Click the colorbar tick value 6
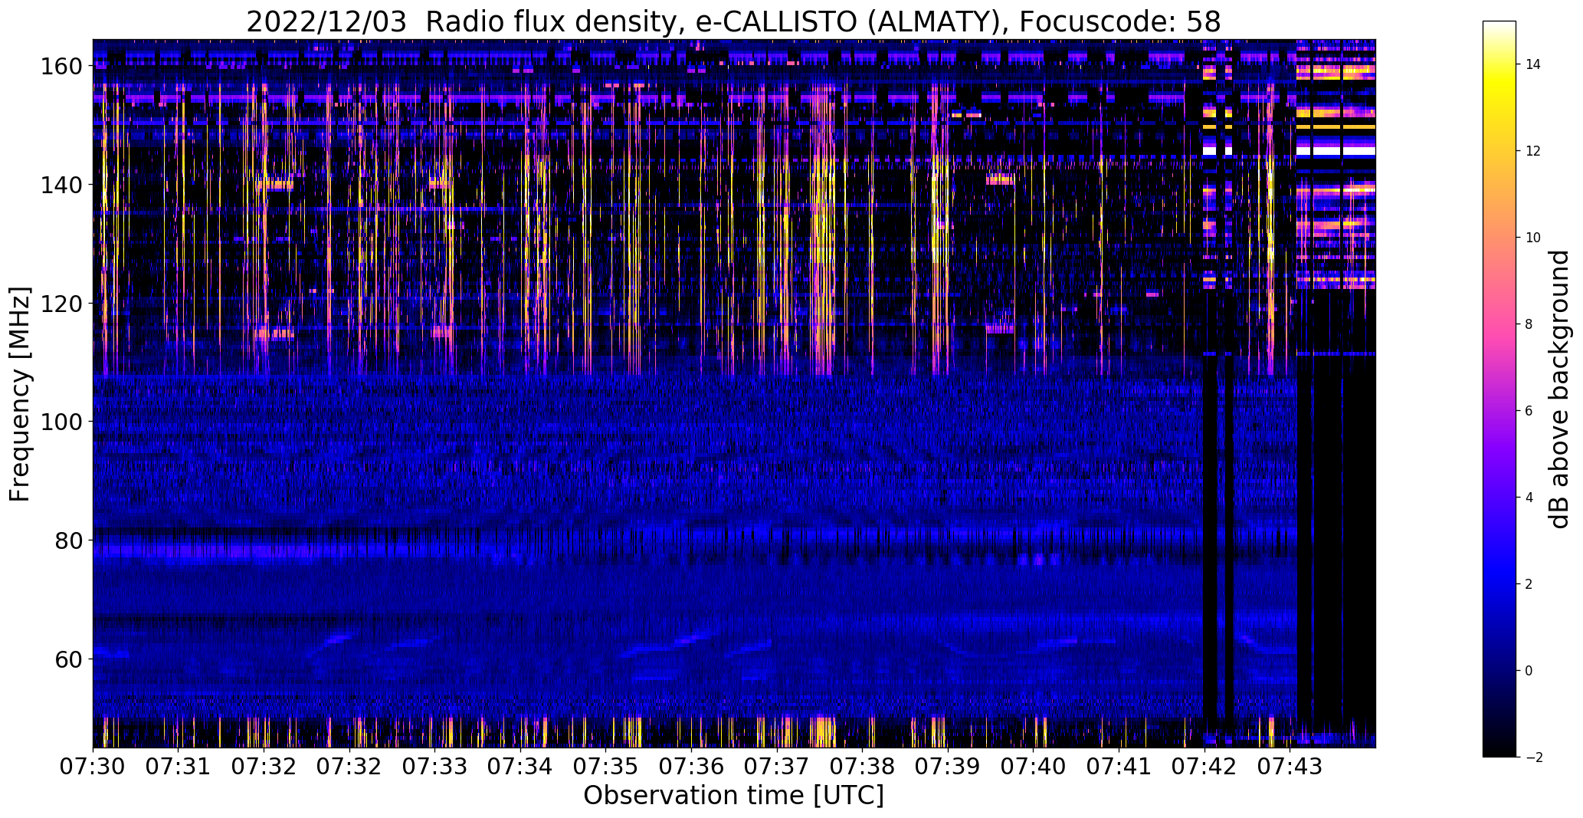Viewport: 1583px width, 818px height. (1529, 411)
